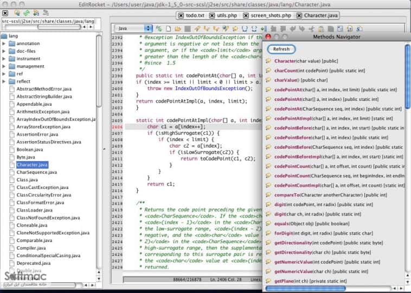
Task: Expand the doc-files folder
Action: [4, 51]
